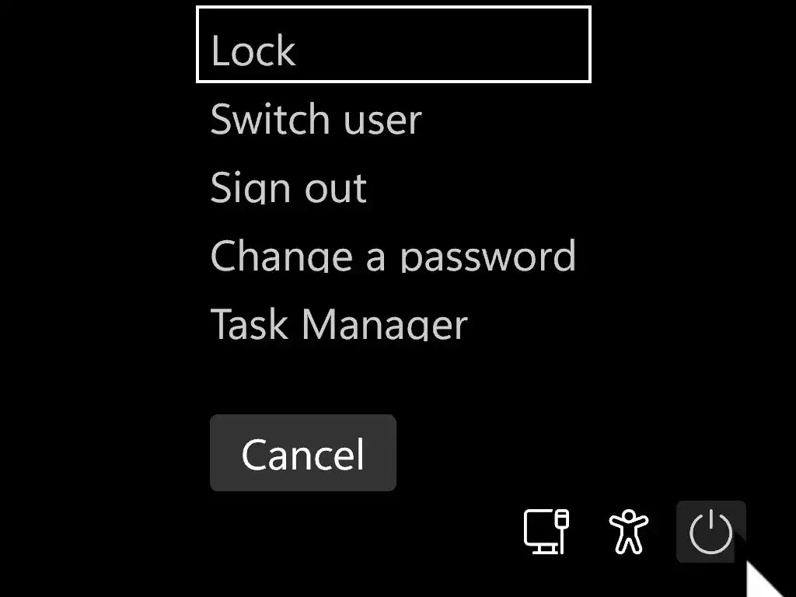This screenshot has height=597, width=796.
Task: Click the Cancel button
Action: [303, 453]
